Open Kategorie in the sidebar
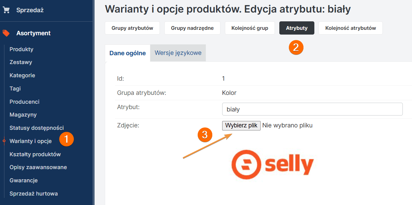Viewport: 412px width, 205px height. point(22,75)
